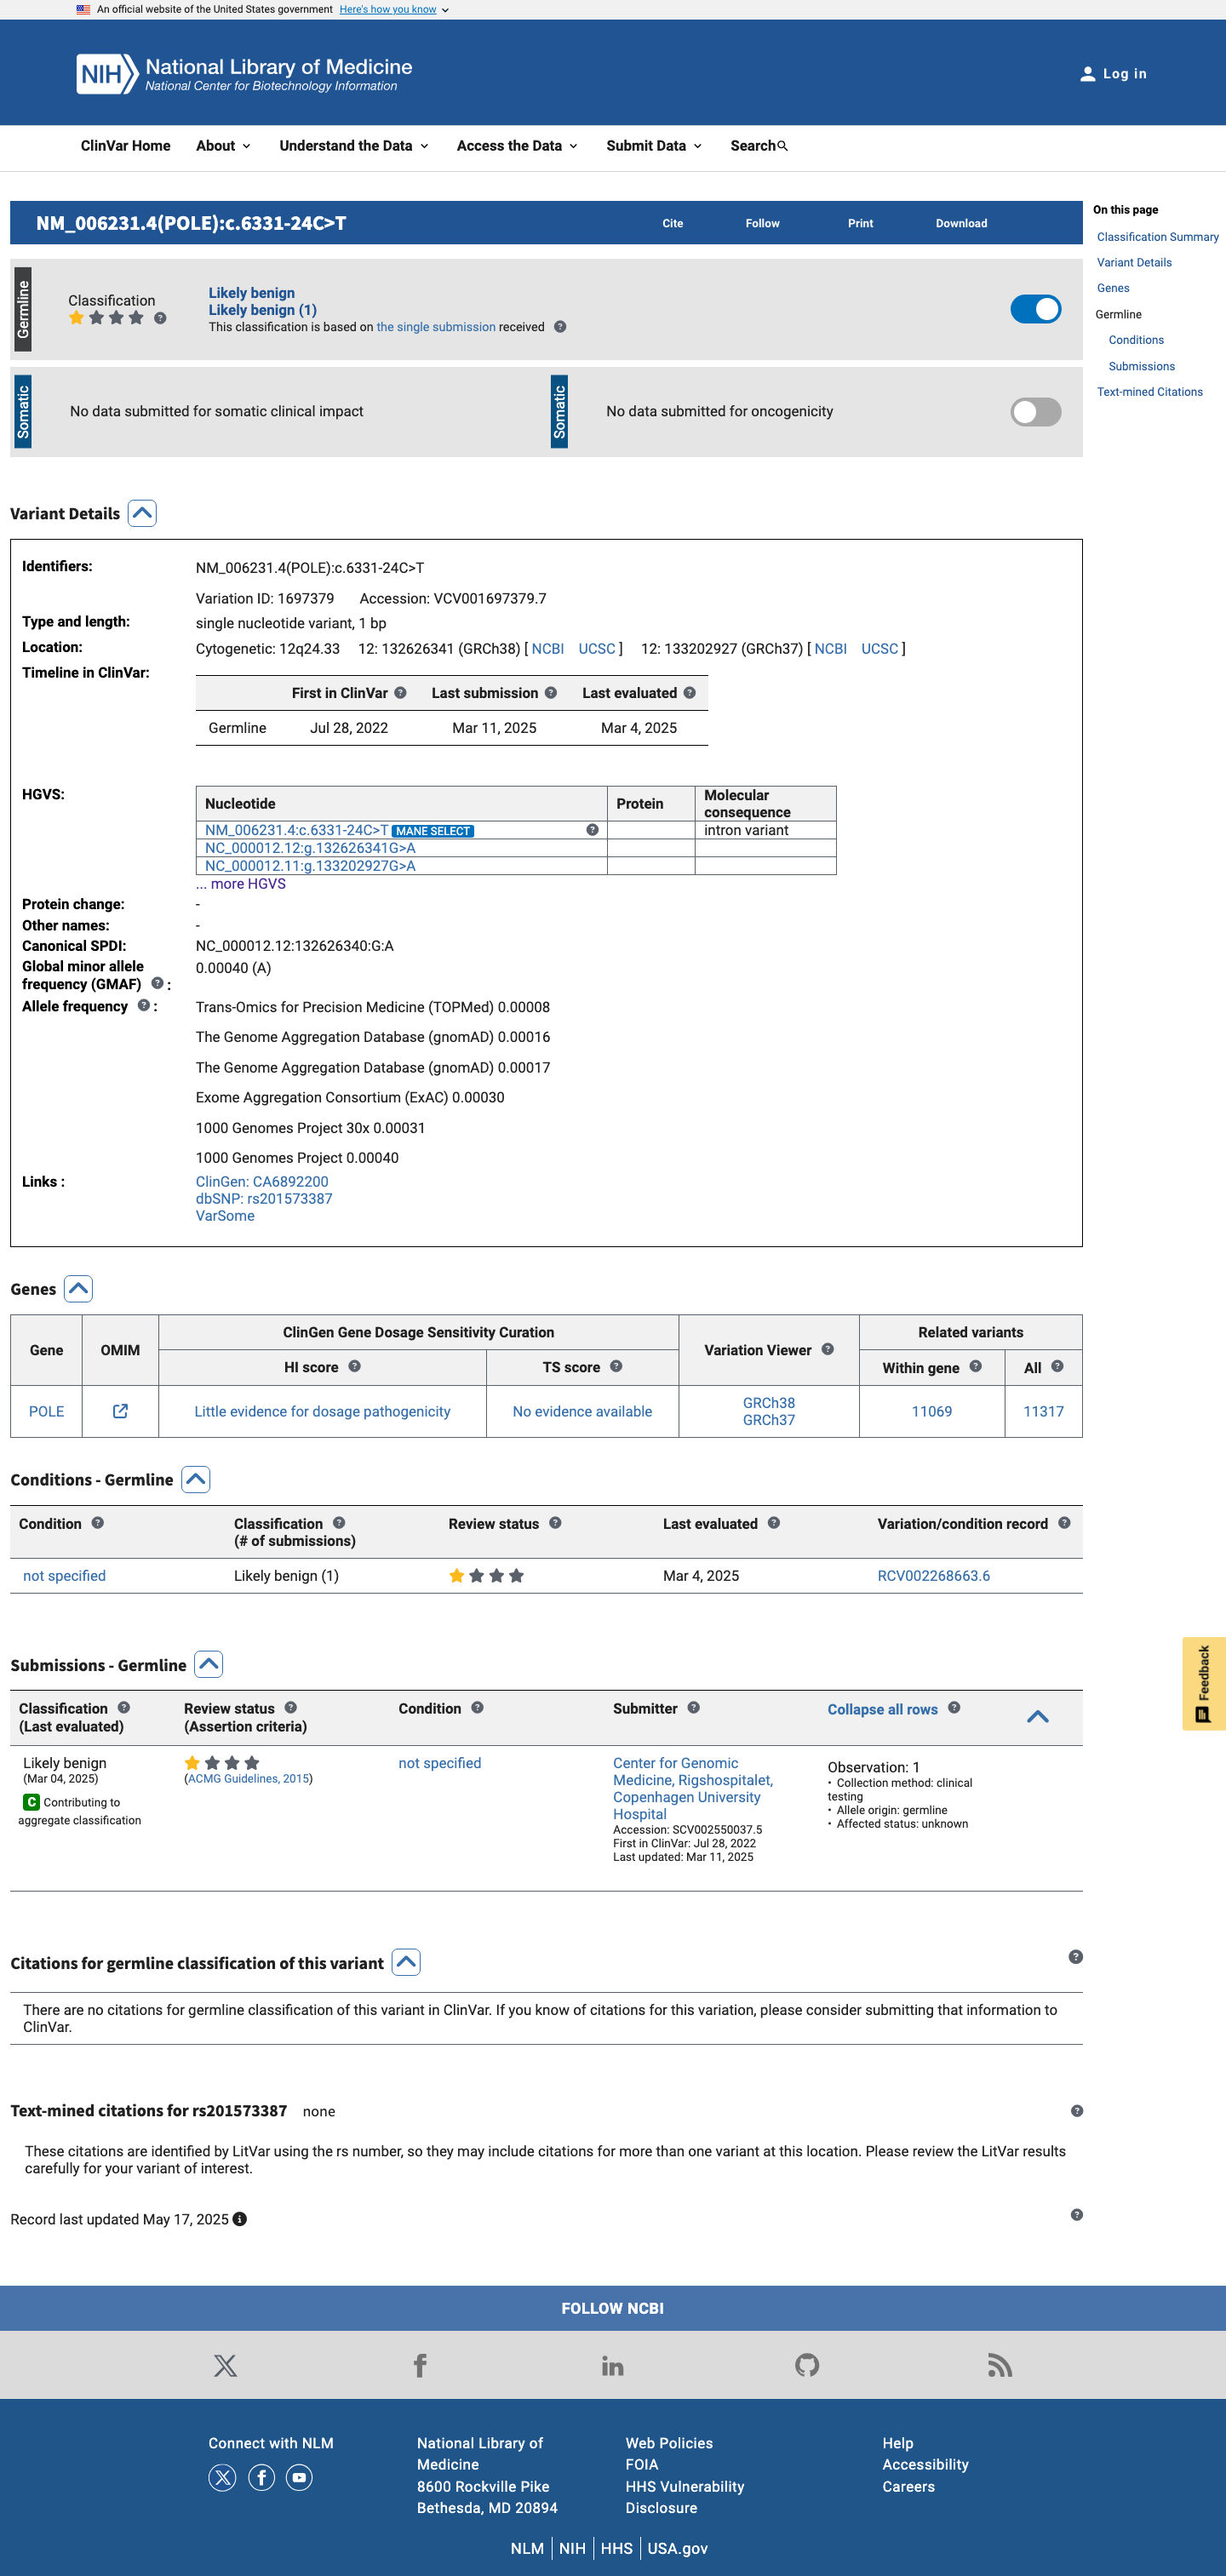Click Download in the variant title bar
Viewport: 1226px width, 2576px height.
coord(961,223)
